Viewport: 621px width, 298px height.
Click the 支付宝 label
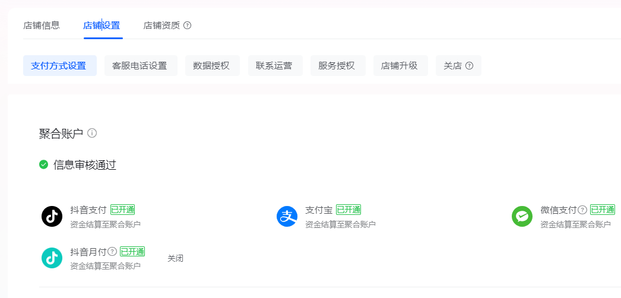(319, 210)
